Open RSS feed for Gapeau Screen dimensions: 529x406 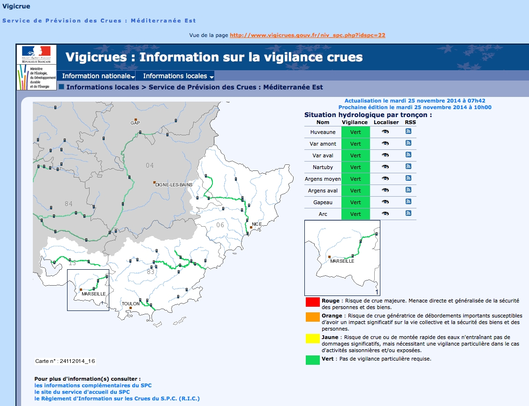pos(408,202)
